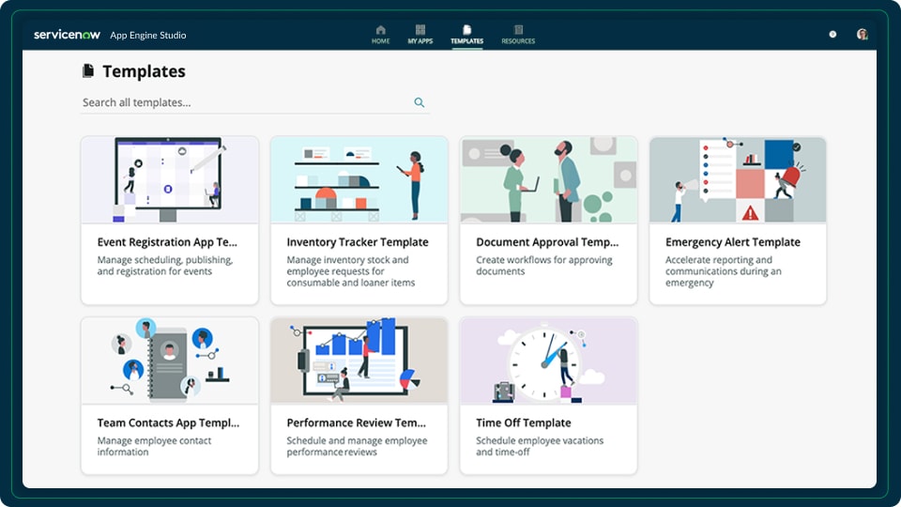Select the Time Off Template clock image
Screen dimensions: 901x507
548,361
